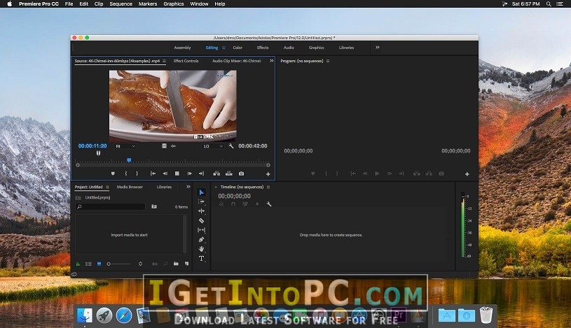Switch to Color workspace
571x328 pixels.
(x=238, y=48)
